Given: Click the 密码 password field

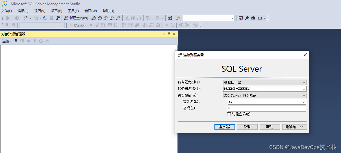Looking at the screenshot, I should point(267,109).
